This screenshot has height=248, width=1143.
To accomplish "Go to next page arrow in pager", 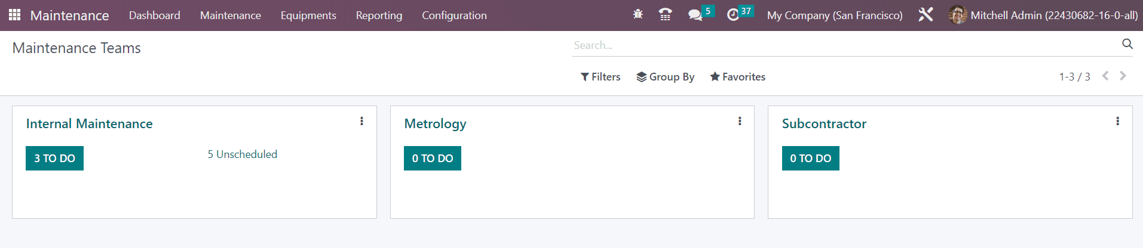I will (1123, 76).
